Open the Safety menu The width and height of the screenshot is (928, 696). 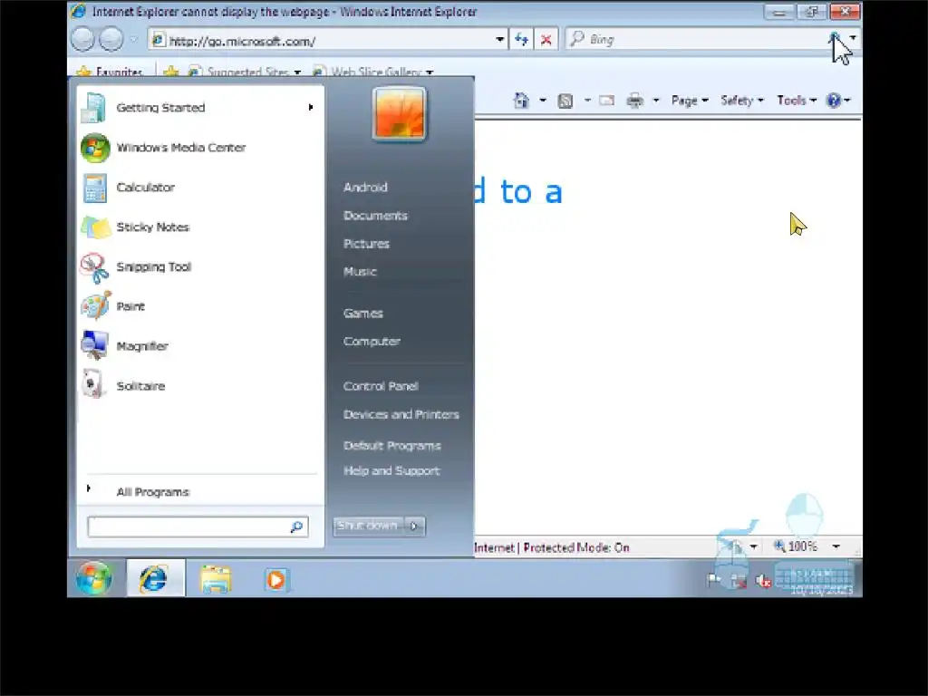pos(741,101)
